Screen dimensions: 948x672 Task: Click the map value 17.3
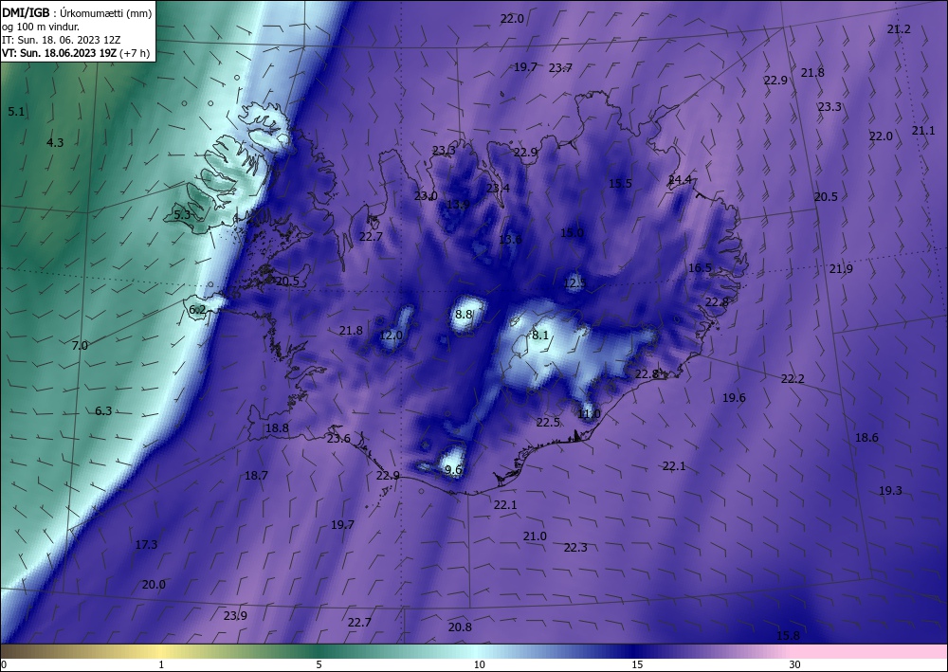point(146,545)
